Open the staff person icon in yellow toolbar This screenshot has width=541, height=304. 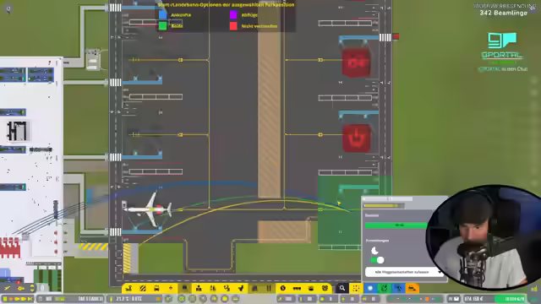(199, 288)
